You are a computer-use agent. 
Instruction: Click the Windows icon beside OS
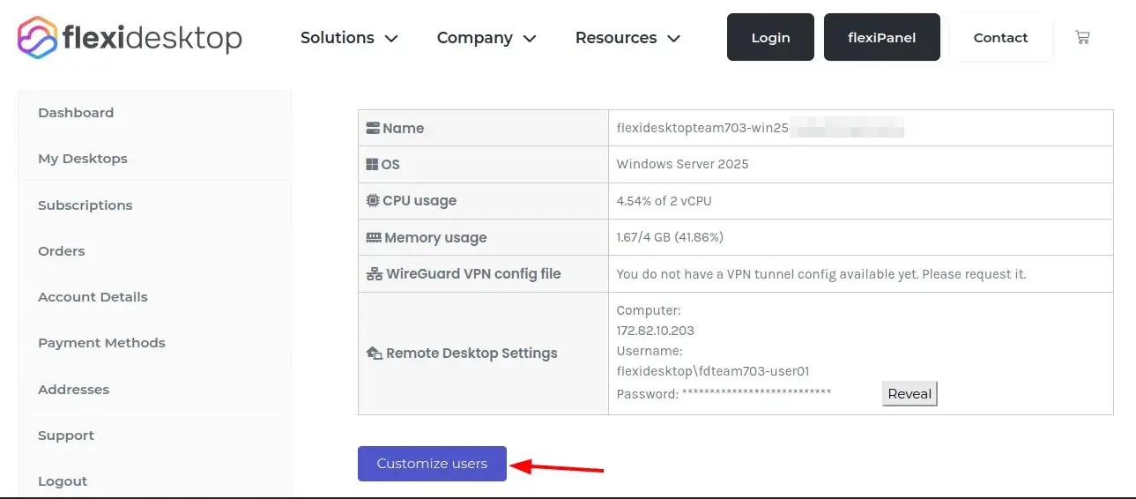(372, 164)
